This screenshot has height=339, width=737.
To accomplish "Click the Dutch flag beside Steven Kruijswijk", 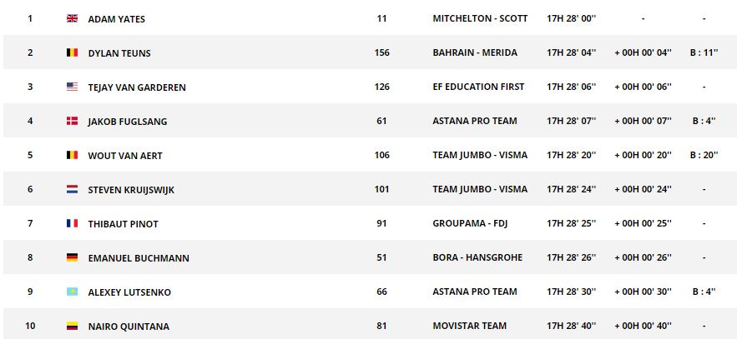I will 72,189.
